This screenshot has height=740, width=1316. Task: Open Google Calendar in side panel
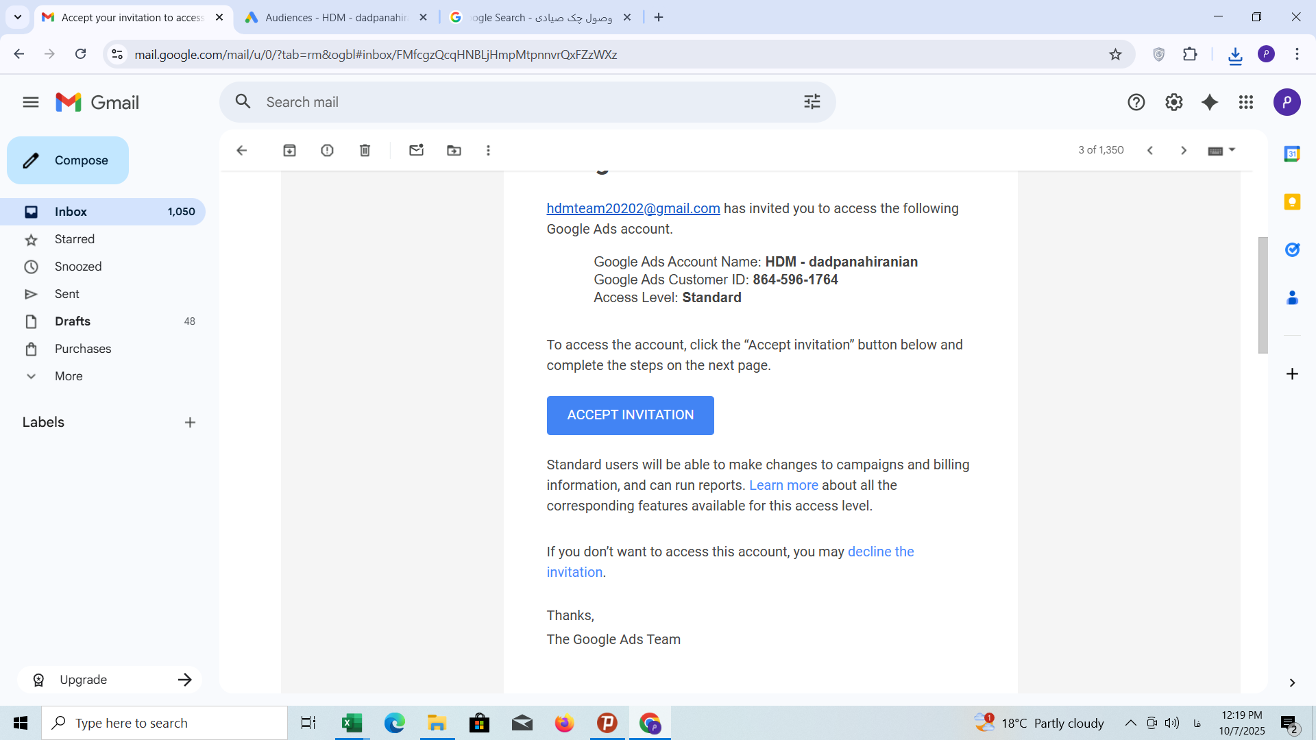[x=1292, y=153]
